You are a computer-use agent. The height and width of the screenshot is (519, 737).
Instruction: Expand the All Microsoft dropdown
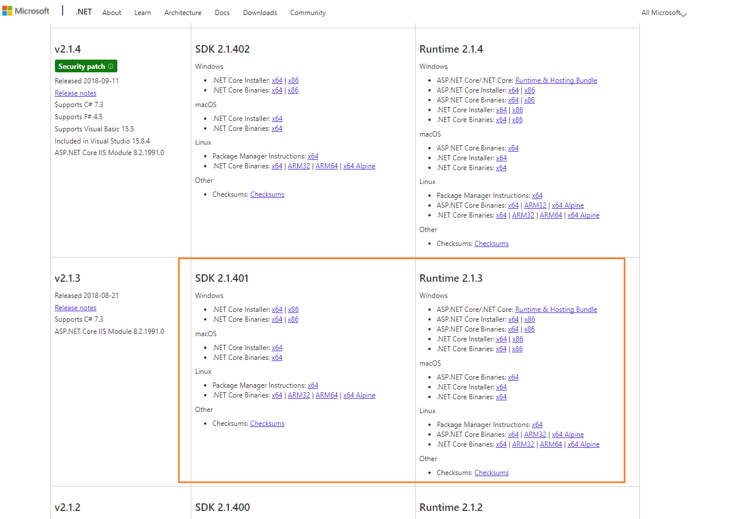(x=664, y=13)
